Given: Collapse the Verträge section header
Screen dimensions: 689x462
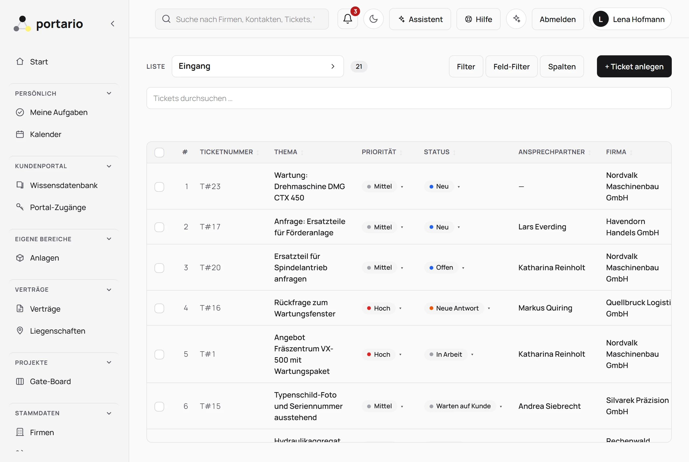Looking at the screenshot, I should (x=109, y=290).
